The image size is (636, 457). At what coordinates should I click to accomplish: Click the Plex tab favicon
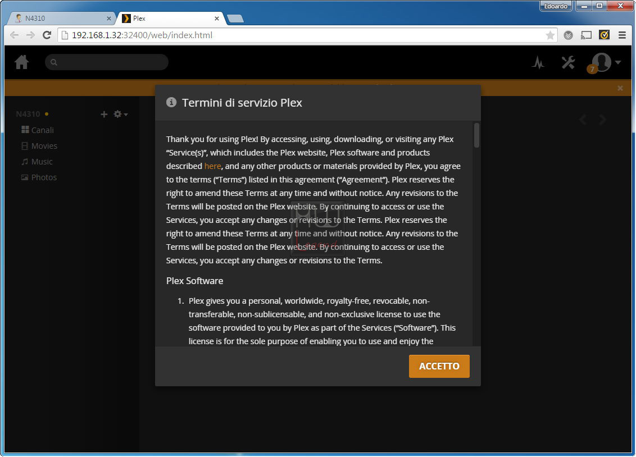(x=126, y=18)
